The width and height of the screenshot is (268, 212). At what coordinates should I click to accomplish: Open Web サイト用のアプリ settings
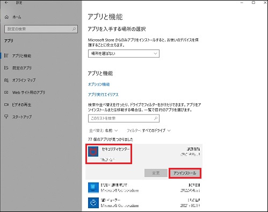pos(28,93)
